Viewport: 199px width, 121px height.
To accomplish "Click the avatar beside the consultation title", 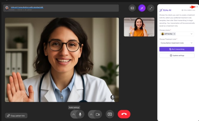I will point(7,8).
